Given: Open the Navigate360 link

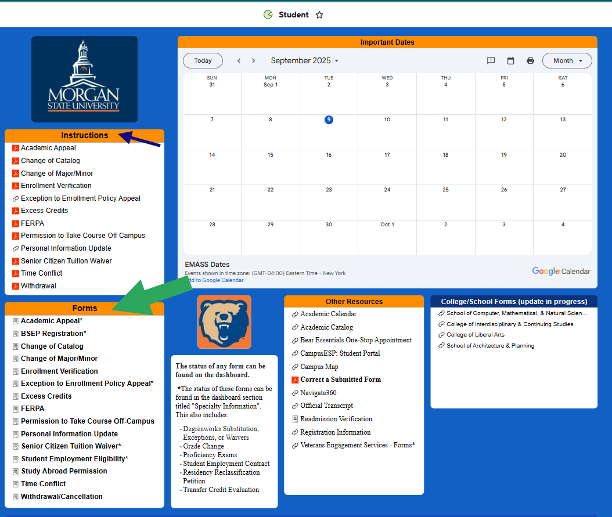Looking at the screenshot, I should tap(319, 393).
